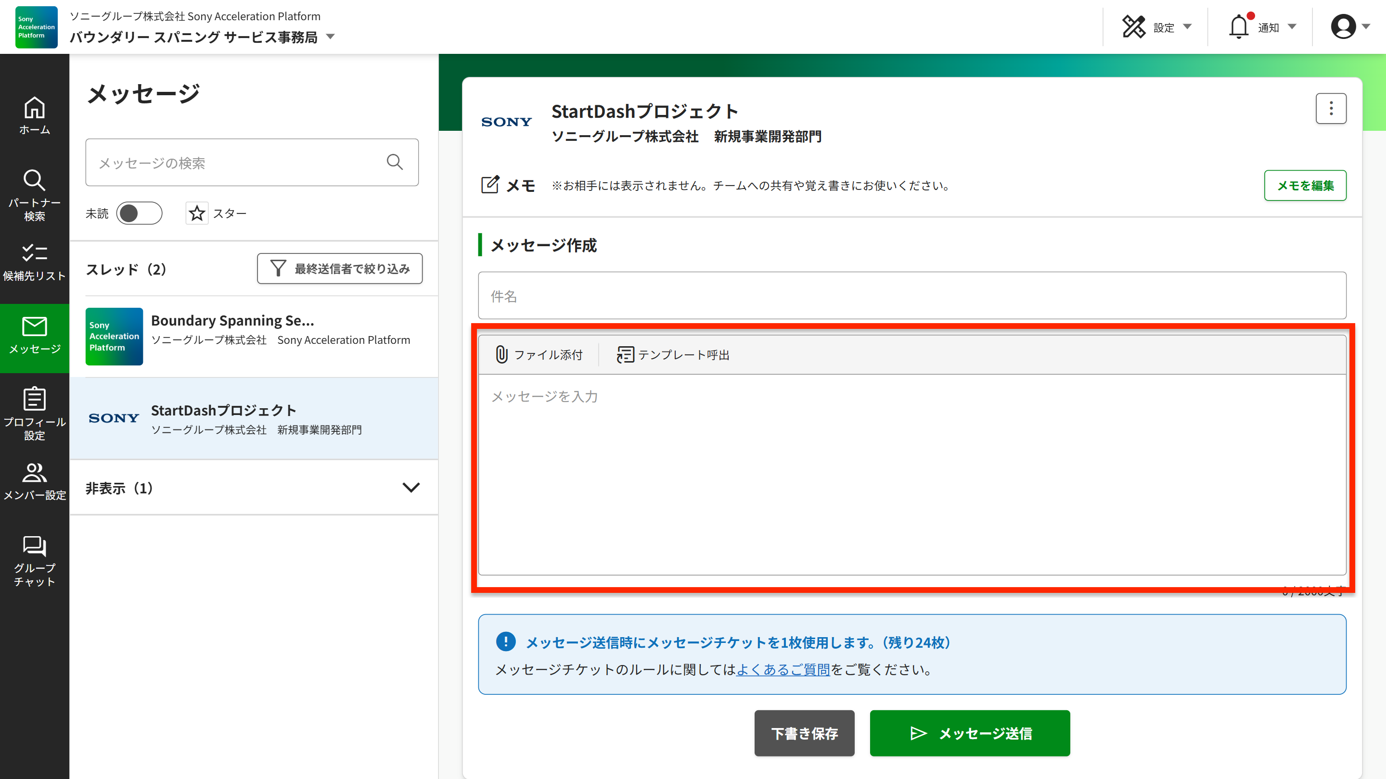The width and height of the screenshot is (1386, 779).
Task: Click the テンプレート呼出 template icon
Action: 625,355
